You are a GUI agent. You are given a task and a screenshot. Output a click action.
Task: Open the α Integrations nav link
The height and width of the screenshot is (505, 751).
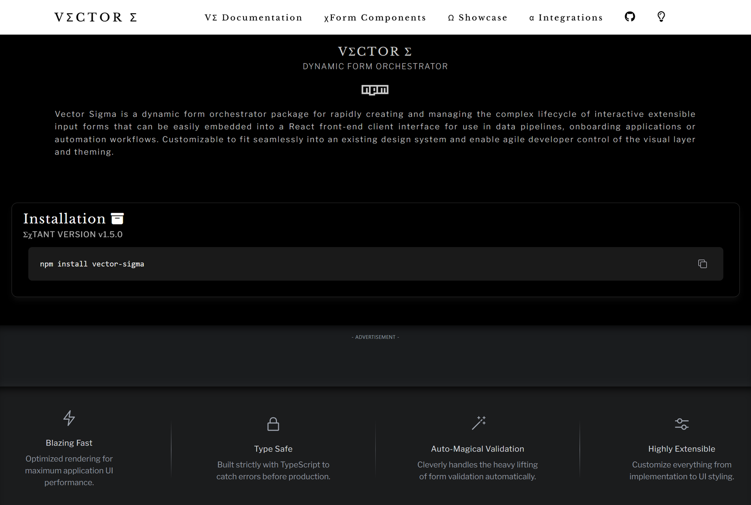[x=566, y=18]
